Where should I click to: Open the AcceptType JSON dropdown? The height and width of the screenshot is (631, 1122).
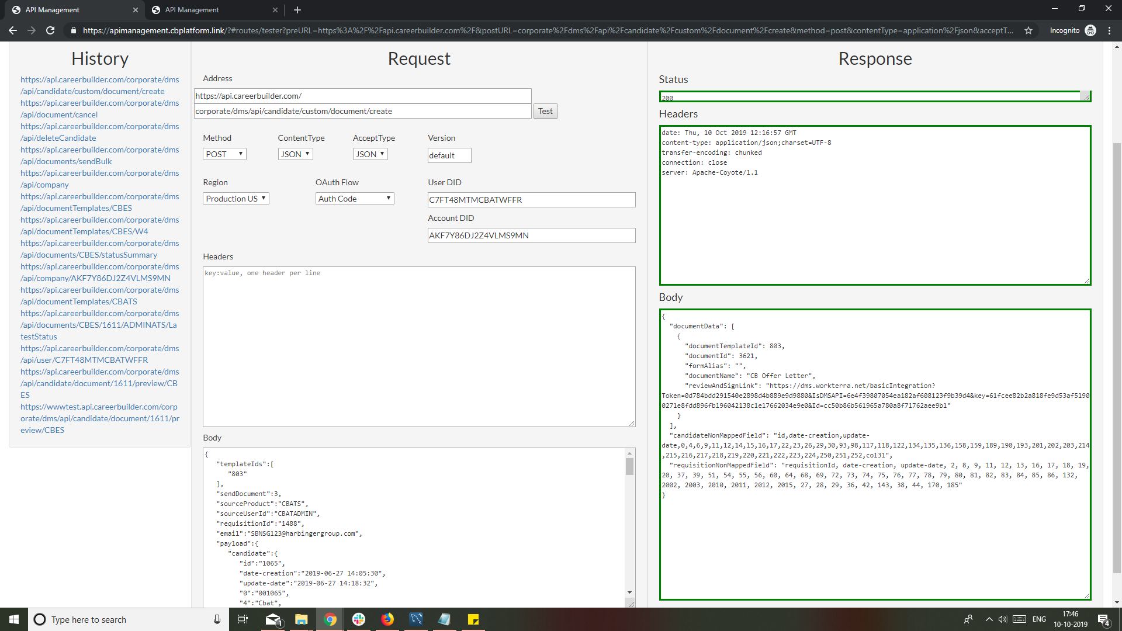pos(370,154)
